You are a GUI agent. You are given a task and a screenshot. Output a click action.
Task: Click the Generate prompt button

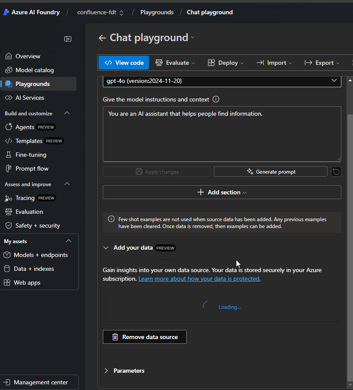tap(270, 171)
